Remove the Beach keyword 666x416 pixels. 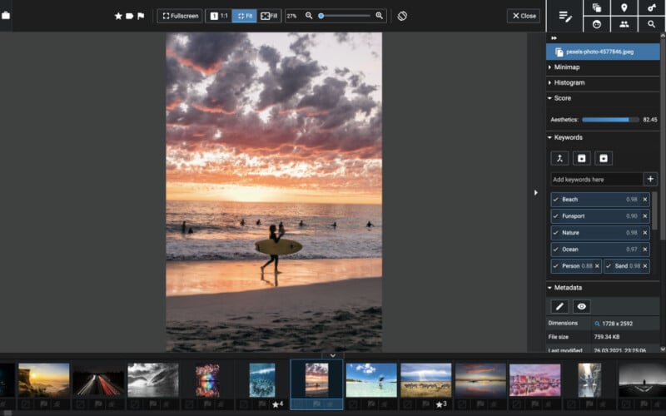(x=644, y=200)
